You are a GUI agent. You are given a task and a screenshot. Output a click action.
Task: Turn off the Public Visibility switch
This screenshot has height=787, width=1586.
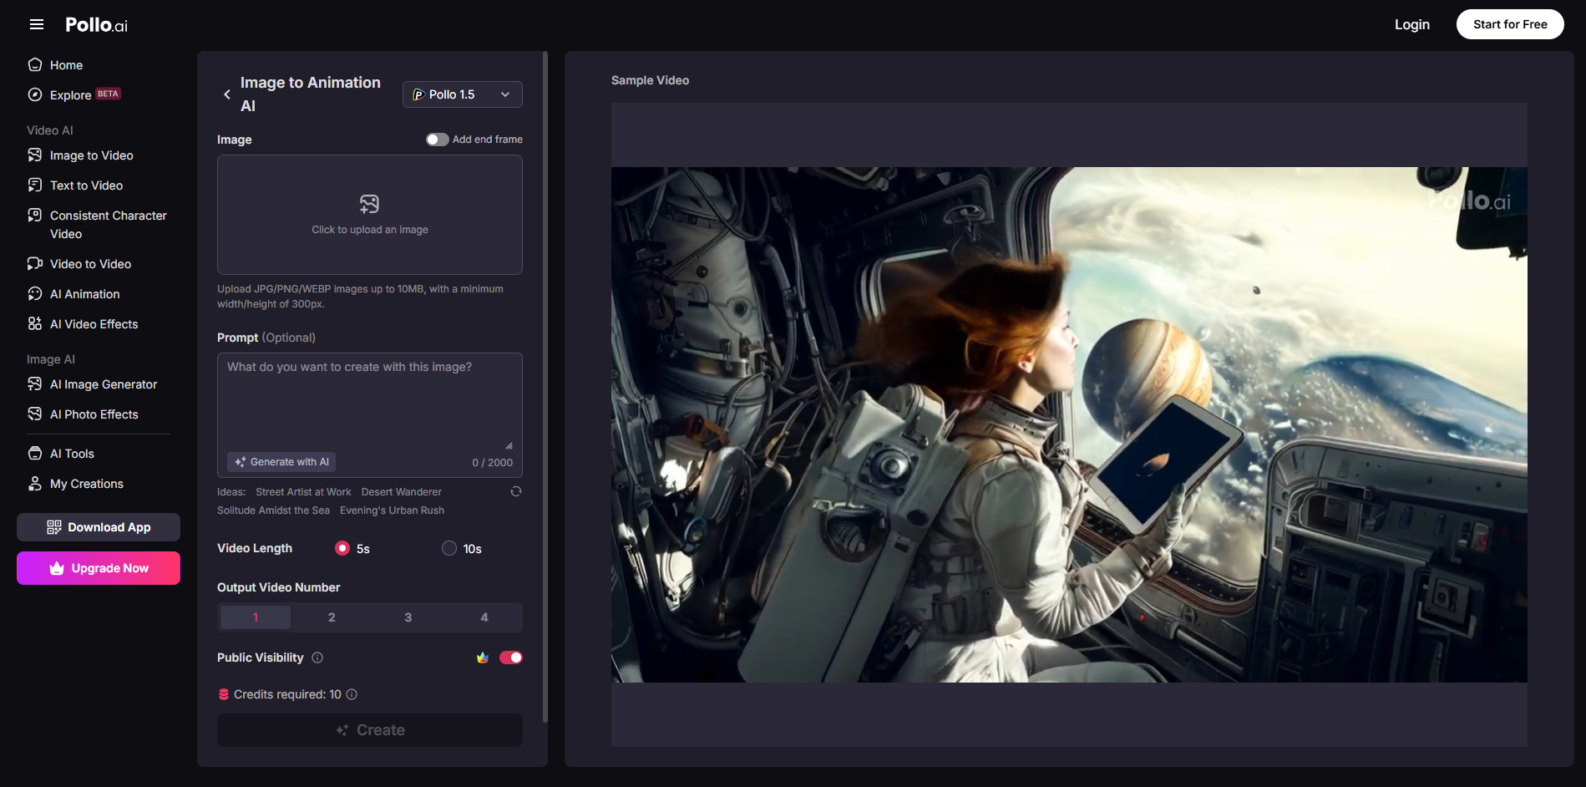[x=511, y=658]
